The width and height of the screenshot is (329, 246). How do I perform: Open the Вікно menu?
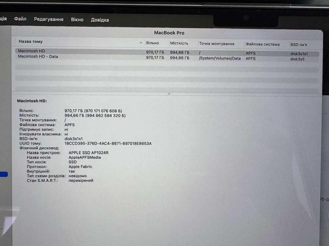[77, 20]
